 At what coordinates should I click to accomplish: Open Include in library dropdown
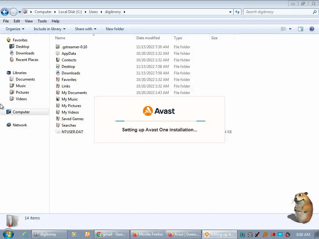click(x=50, y=29)
